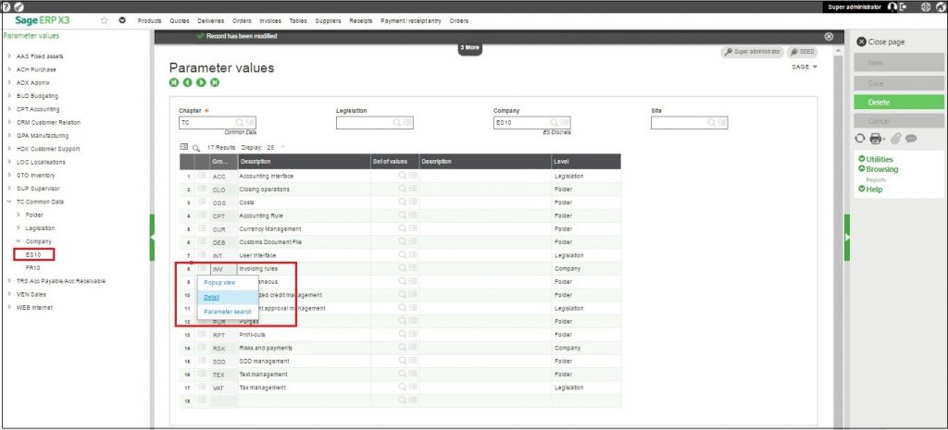The height and width of the screenshot is (430, 948).
Task: Select ES10 company in tree
Action: tap(33, 254)
